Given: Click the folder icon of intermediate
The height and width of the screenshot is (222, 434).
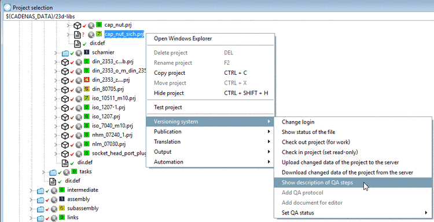Looking at the screenshot, I should (41, 190).
